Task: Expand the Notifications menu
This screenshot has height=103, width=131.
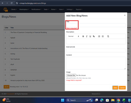Action: point(36,9)
